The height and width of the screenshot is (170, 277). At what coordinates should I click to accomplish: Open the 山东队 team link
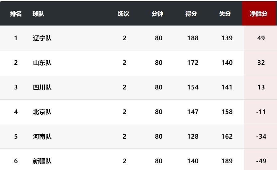coord(42,63)
